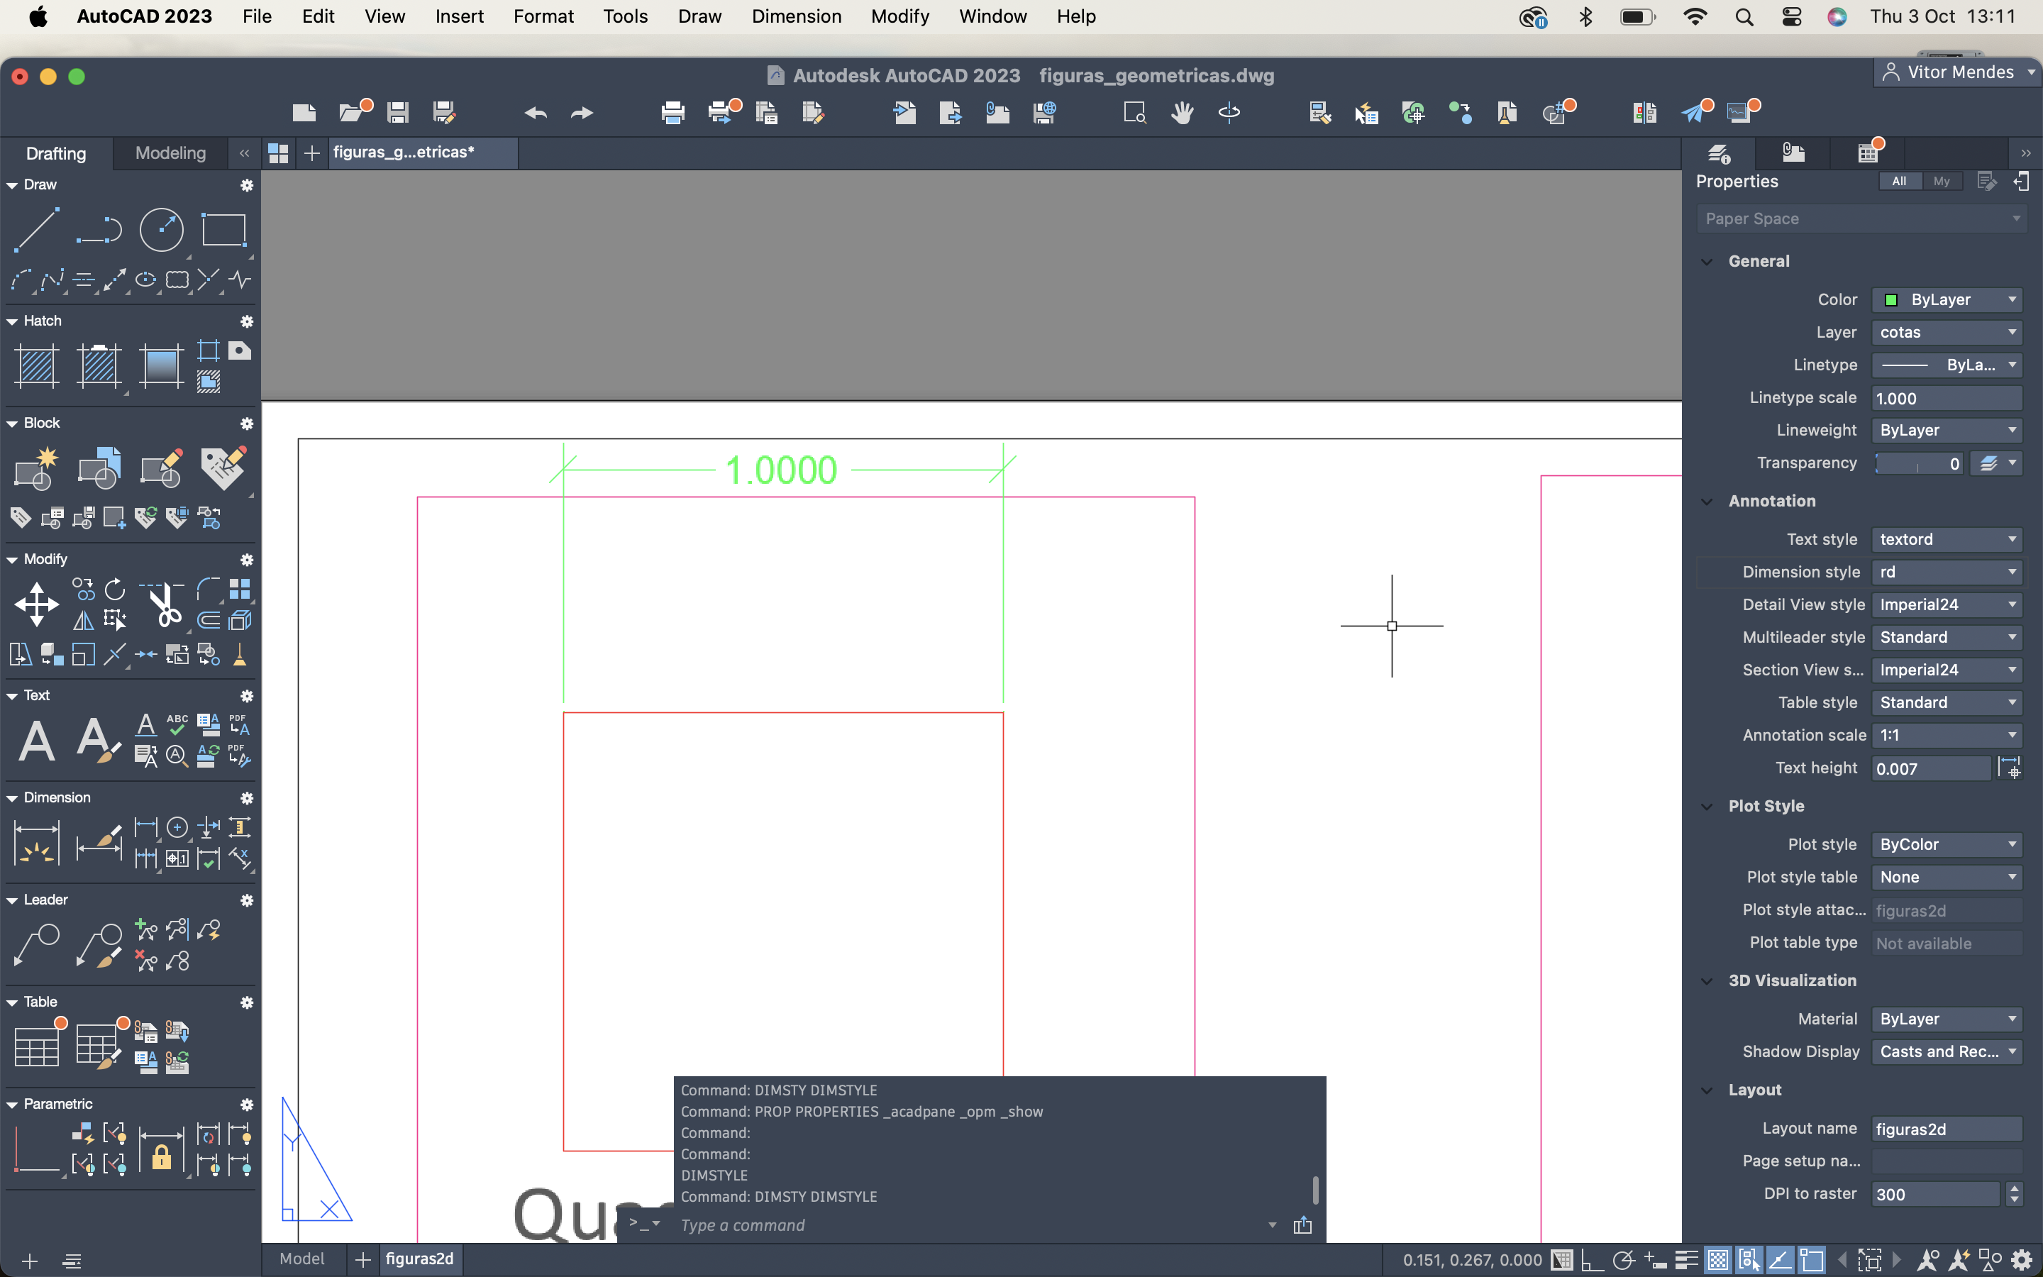Viewport: 2043px width, 1277px height.
Task: Switch to the Modeling workspace tab
Action: click(x=170, y=153)
